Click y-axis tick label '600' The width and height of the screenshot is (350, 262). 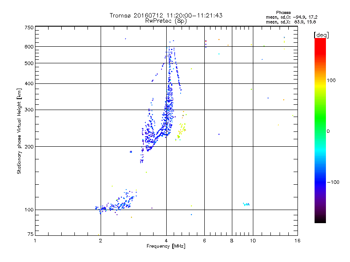pos(29,47)
